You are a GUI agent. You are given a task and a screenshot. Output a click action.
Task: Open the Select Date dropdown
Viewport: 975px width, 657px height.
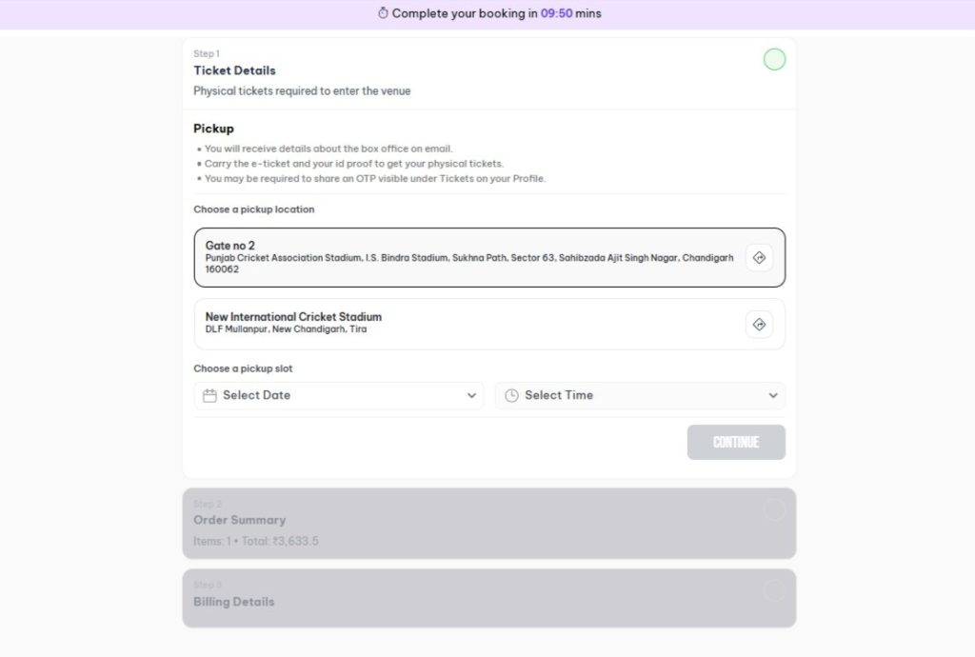click(338, 394)
